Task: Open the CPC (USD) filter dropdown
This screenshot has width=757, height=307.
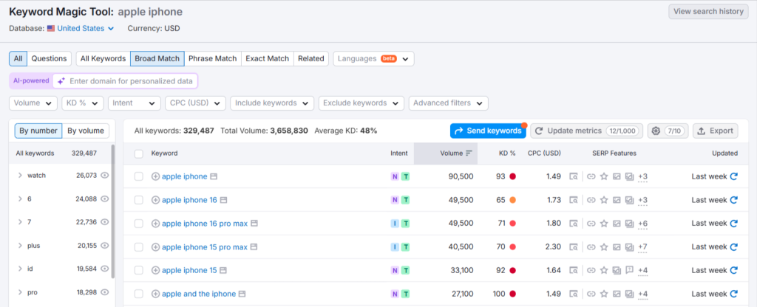Action: pyautogui.click(x=195, y=103)
